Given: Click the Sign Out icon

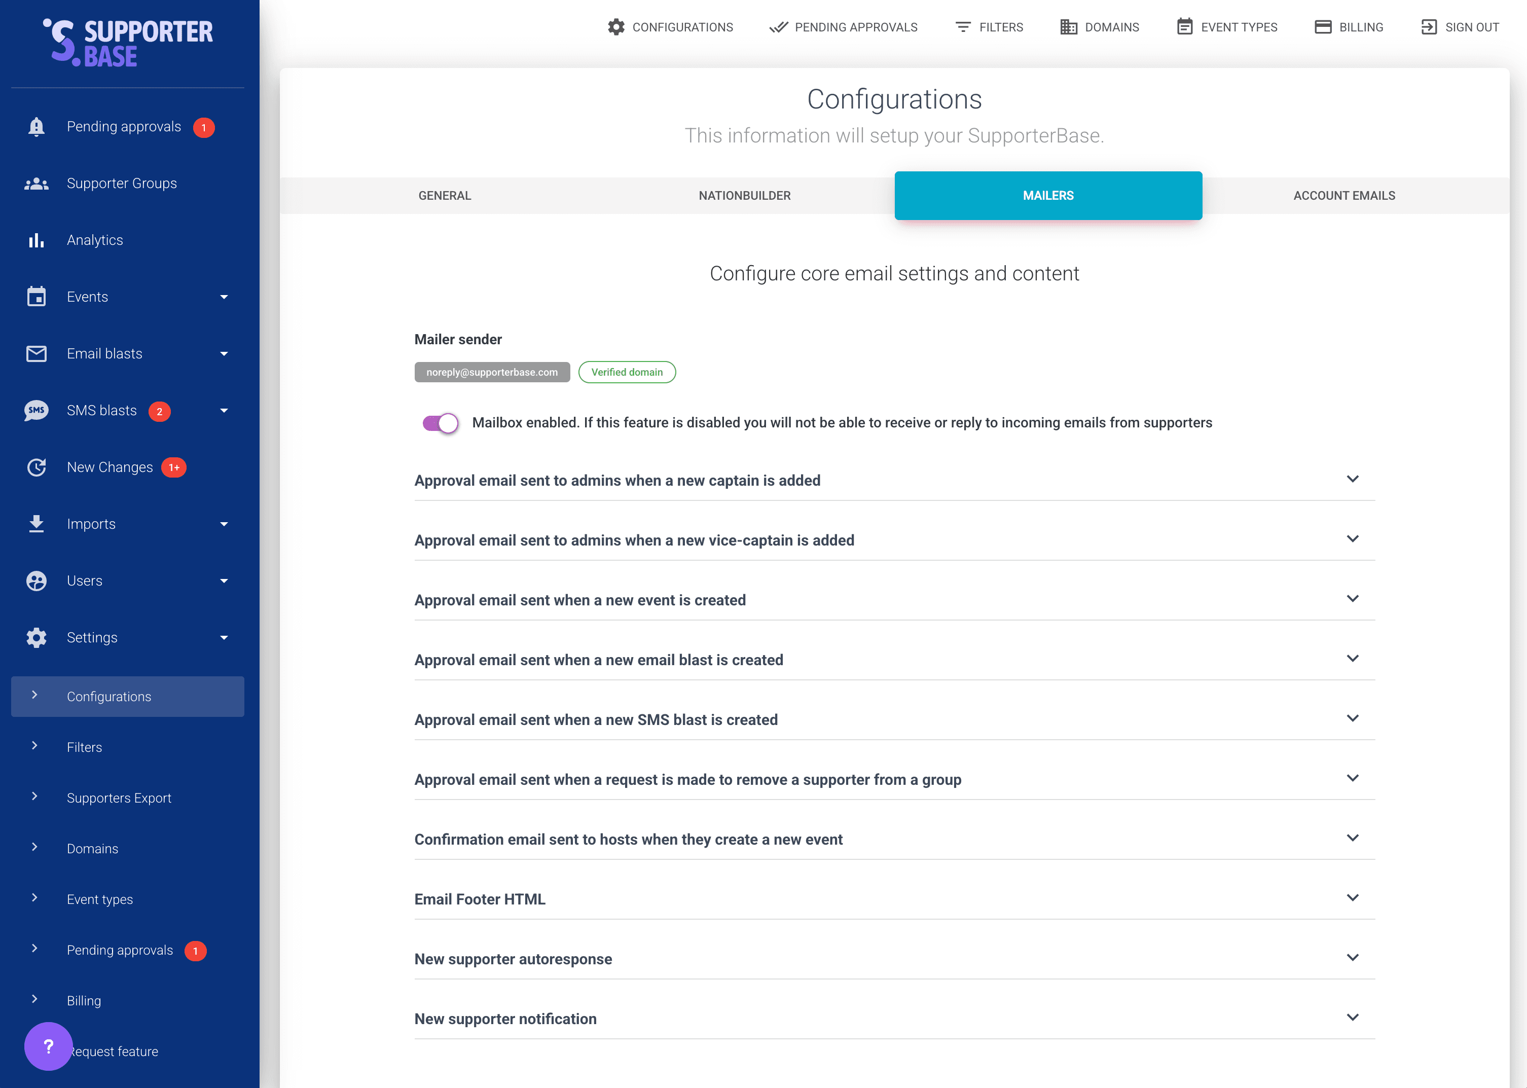Looking at the screenshot, I should 1429,27.
